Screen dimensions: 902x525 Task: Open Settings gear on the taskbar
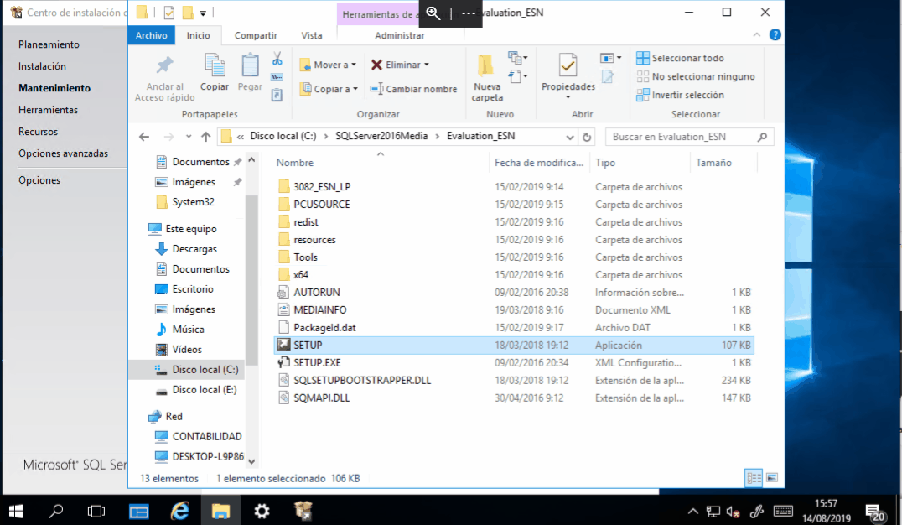tap(262, 511)
